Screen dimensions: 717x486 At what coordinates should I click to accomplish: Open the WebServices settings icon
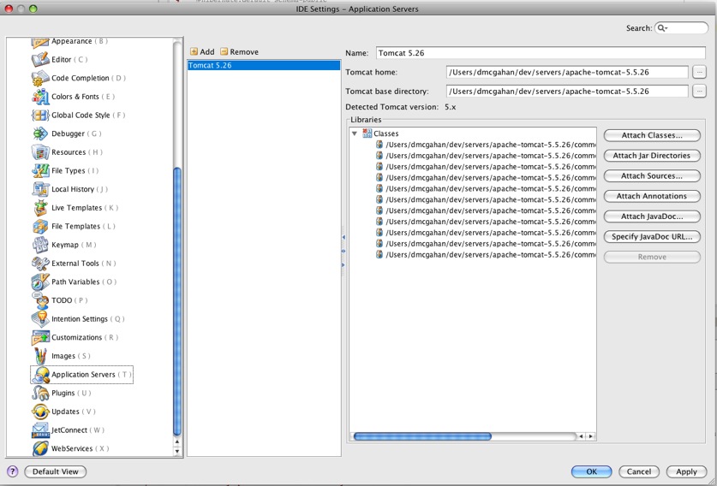(x=40, y=448)
